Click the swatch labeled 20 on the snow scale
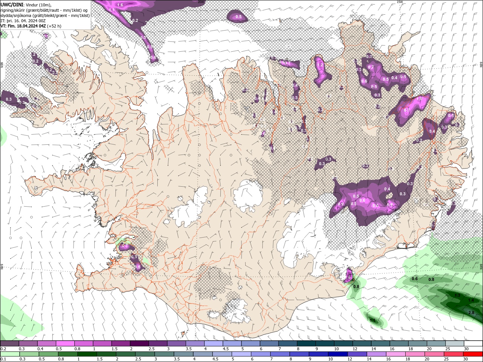The height and width of the screenshot is (362, 483). click(x=437, y=344)
